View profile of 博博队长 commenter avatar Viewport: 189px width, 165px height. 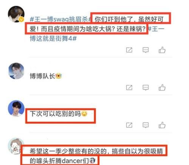point(16,71)
